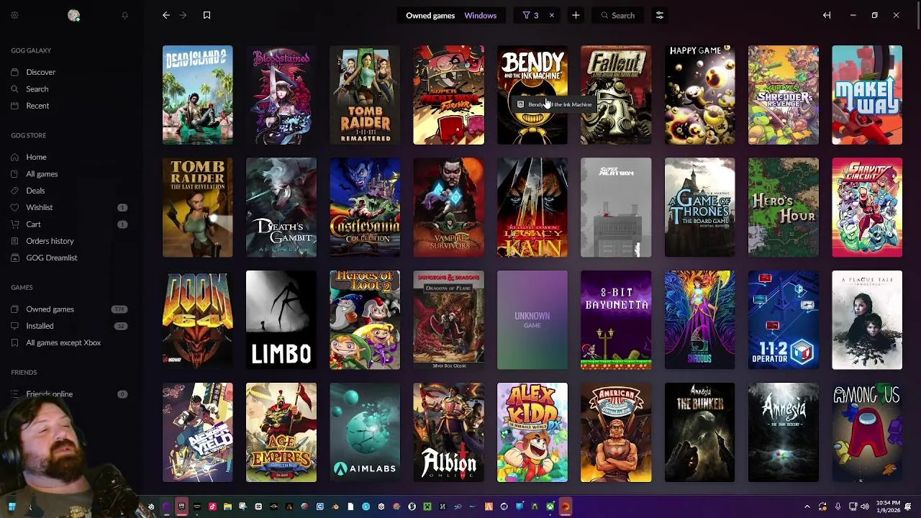Viewport: 921px width, 518px height.
Task: Open the user profile avatar
Action: pos(73,15)
